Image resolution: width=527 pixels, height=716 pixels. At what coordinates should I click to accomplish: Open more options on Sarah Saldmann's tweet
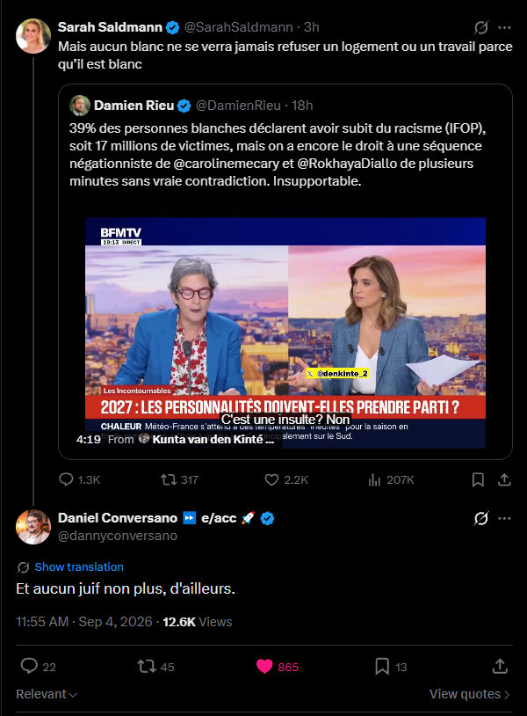pyautogui.click(x=504, y=27)
